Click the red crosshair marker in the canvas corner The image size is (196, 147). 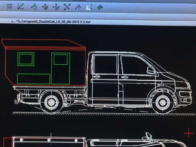click(x=189, y=133)
